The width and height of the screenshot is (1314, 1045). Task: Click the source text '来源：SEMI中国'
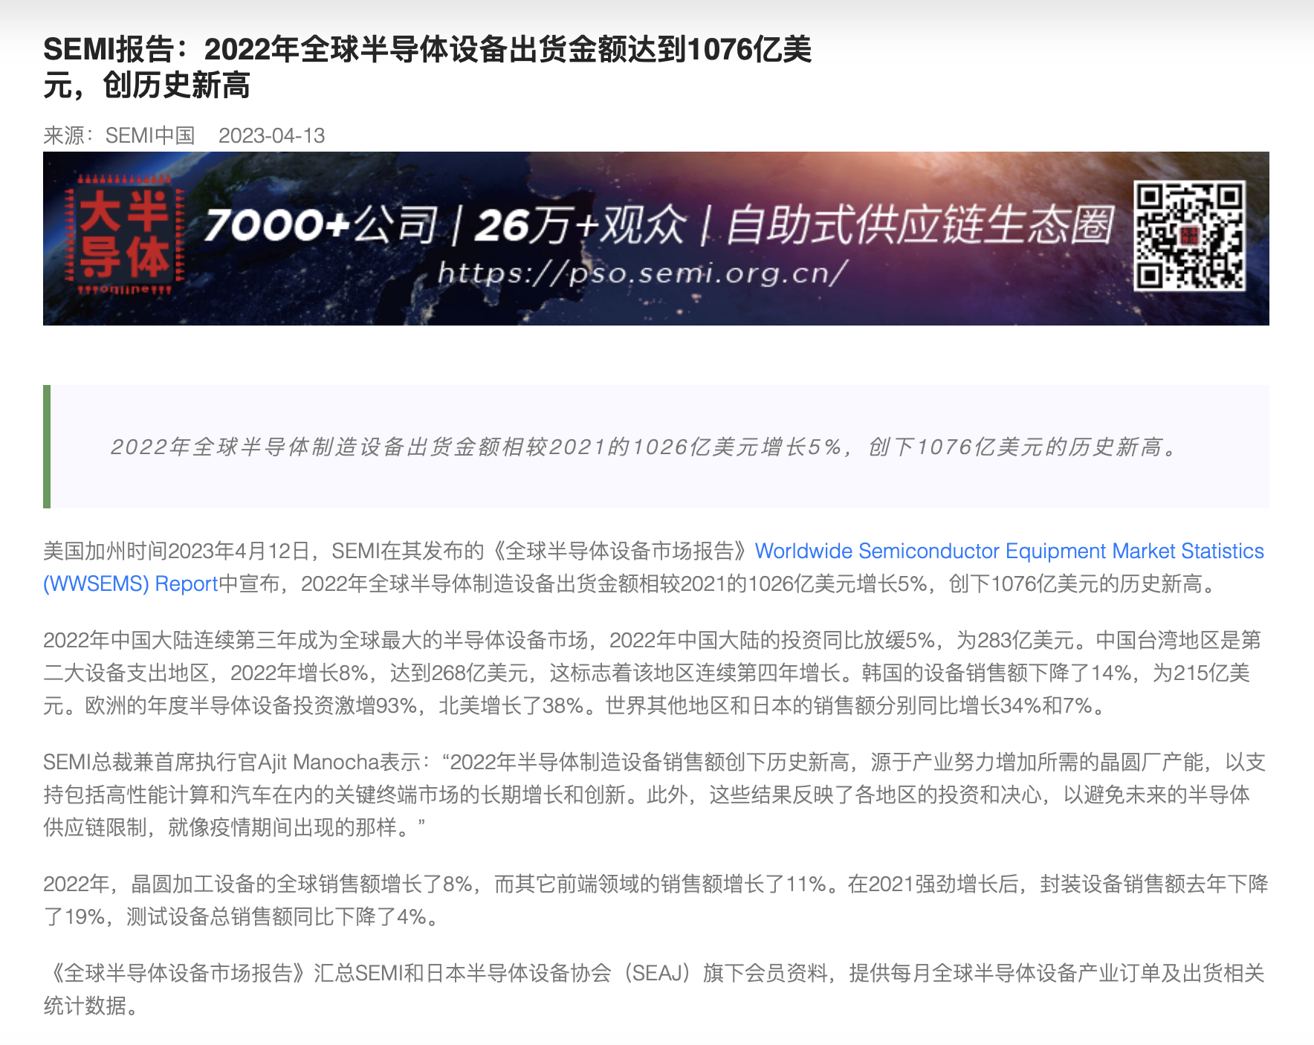119,135
